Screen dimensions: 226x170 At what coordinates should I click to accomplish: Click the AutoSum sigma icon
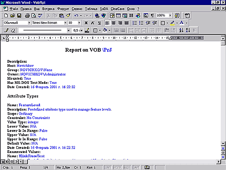194,30
